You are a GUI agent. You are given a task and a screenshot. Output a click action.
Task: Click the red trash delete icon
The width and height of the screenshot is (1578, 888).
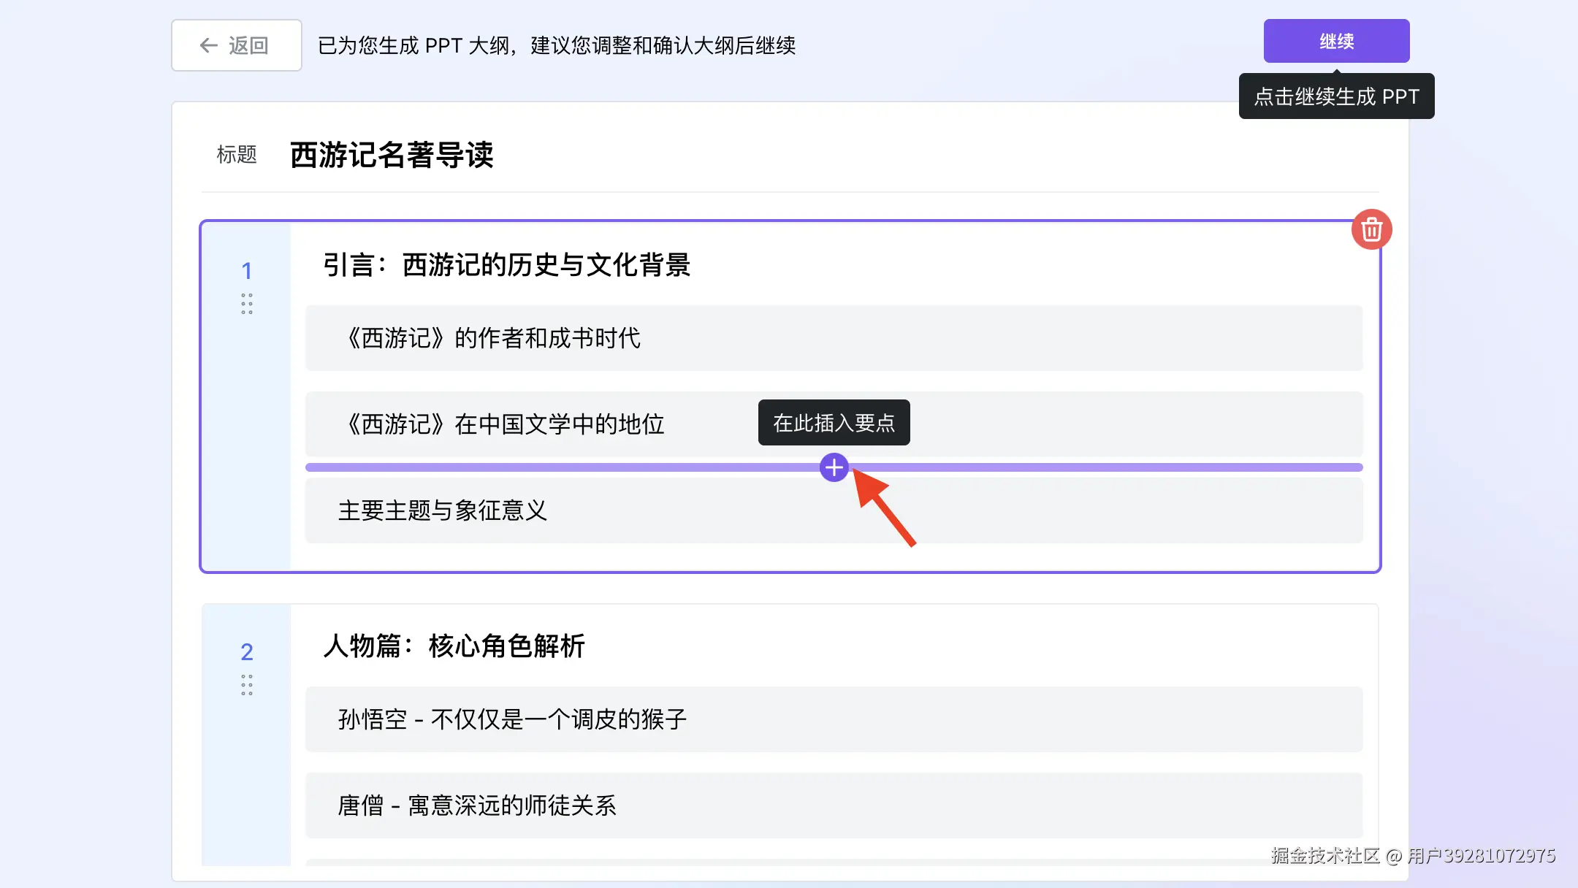pos(1371,229)
